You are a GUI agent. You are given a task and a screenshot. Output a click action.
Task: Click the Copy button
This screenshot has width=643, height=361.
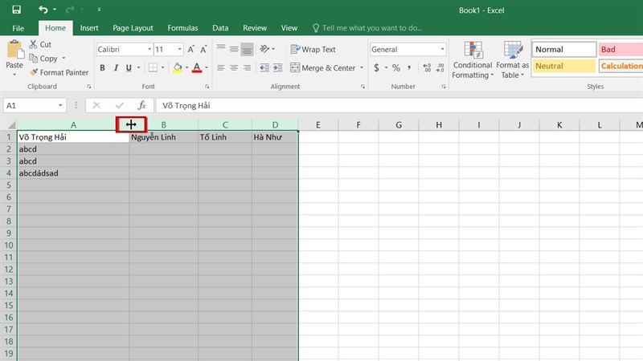pos(43,59)
